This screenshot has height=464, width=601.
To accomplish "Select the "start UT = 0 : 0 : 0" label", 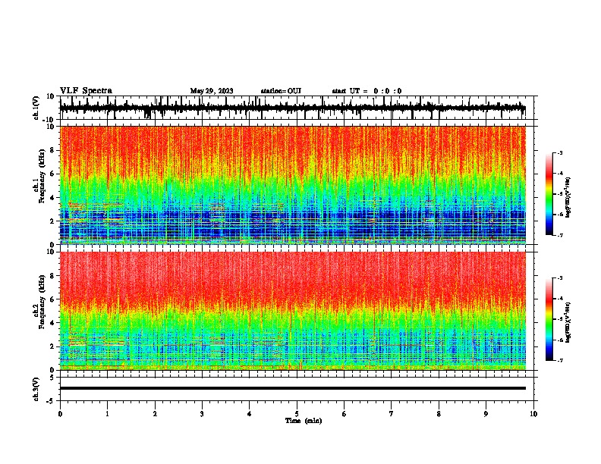I will pos(367,91).
